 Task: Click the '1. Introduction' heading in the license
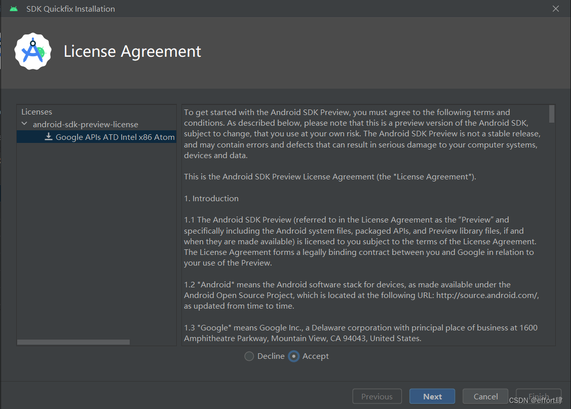pyautogui.click(x=211, y=199)
